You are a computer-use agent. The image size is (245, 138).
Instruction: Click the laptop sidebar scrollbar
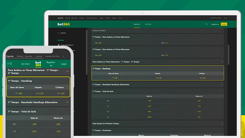click(87, 52)
